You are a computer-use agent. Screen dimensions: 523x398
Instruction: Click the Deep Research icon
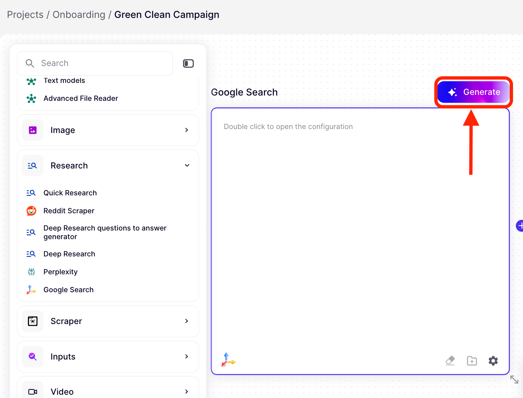point(31,254)
